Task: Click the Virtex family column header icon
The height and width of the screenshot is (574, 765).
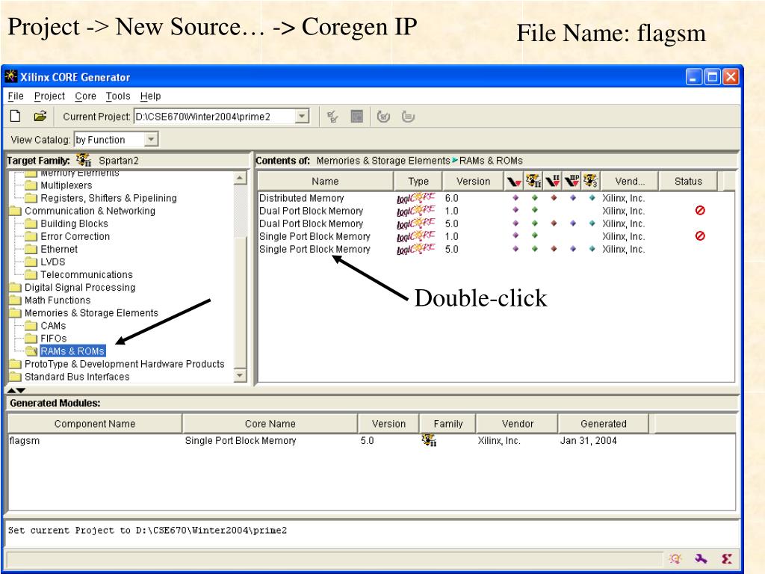Action: click(514, 182)
